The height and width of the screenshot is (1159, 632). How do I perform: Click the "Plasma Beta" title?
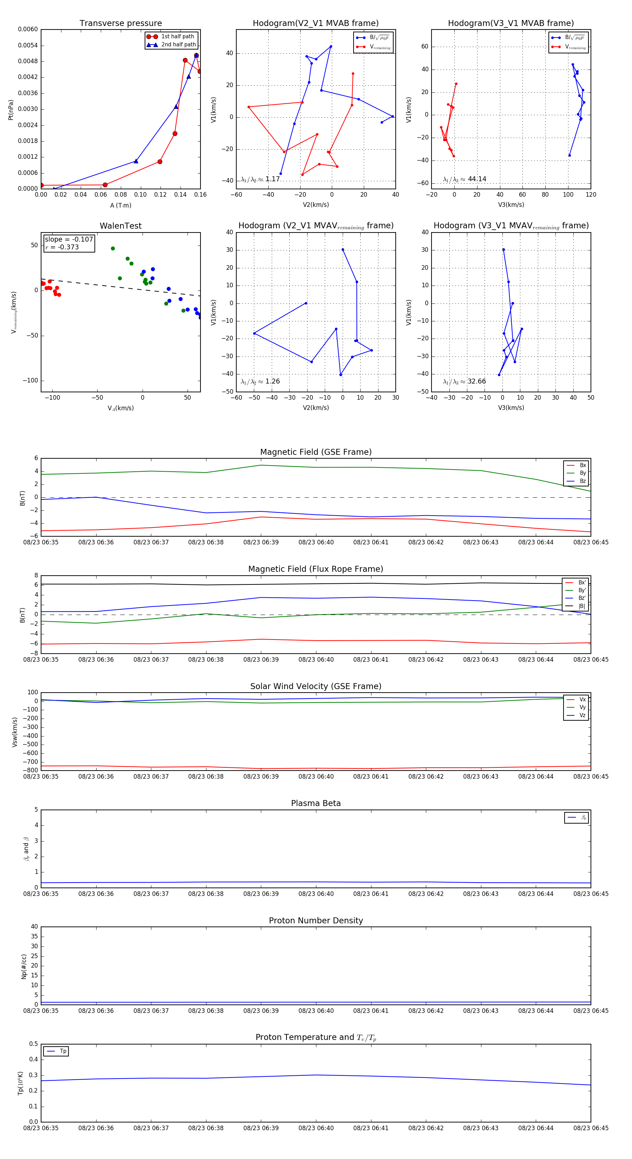click(316, 803)
